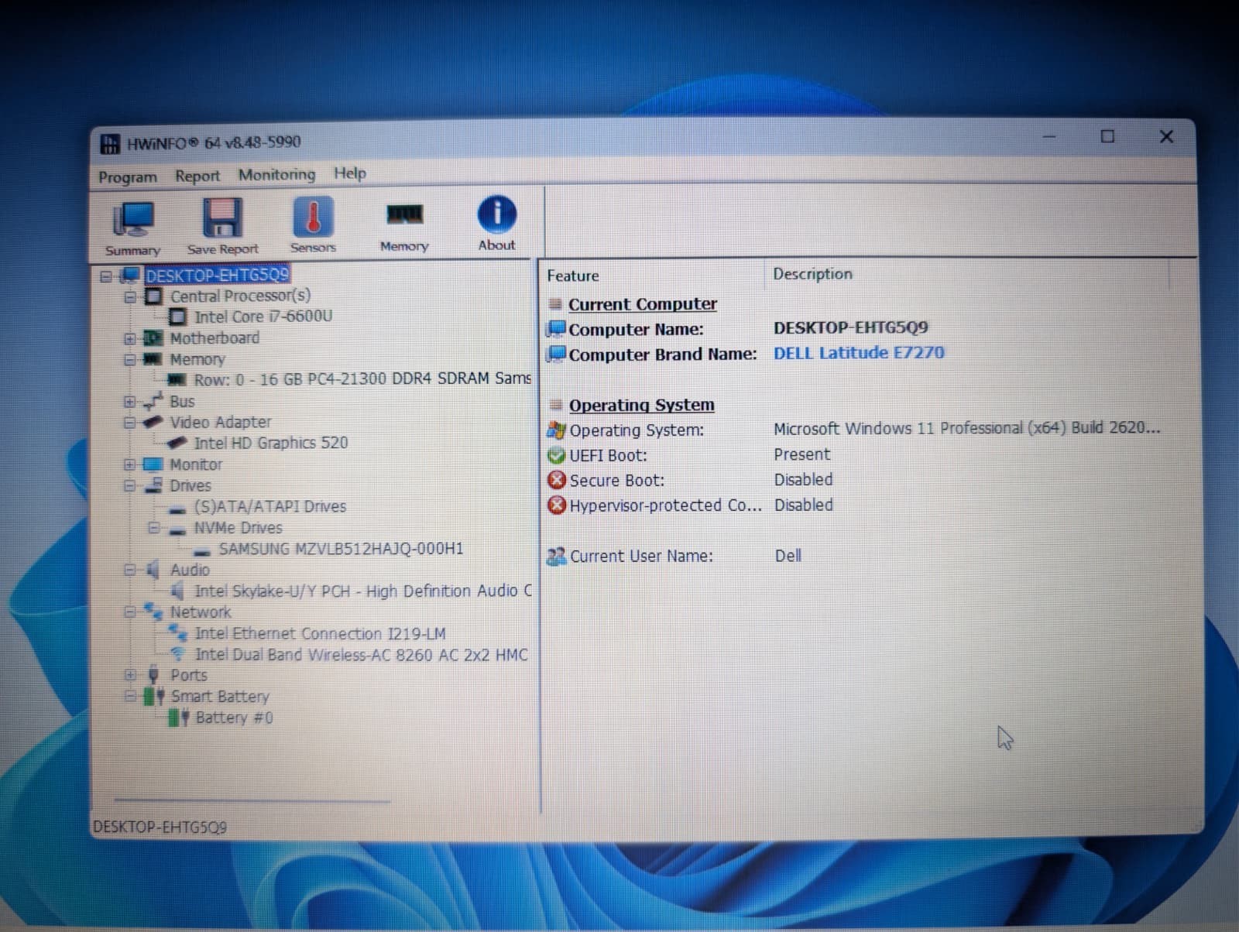Select the Intel Core i7-6600U item
Image resolution: width=1239 pixels, height=932 pixels.
click(263, 317)
